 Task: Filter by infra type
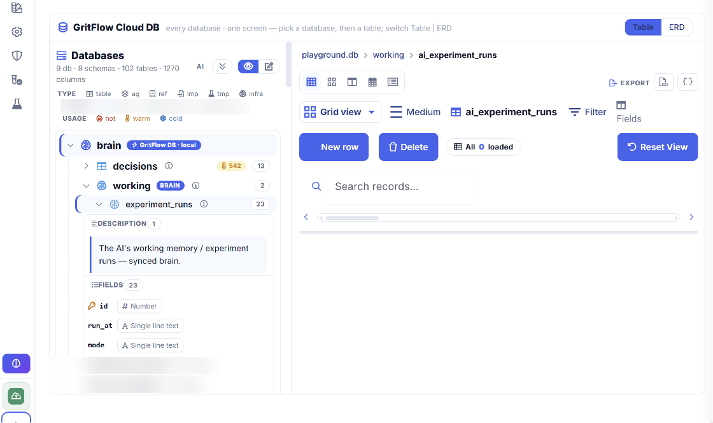(251, 94)
